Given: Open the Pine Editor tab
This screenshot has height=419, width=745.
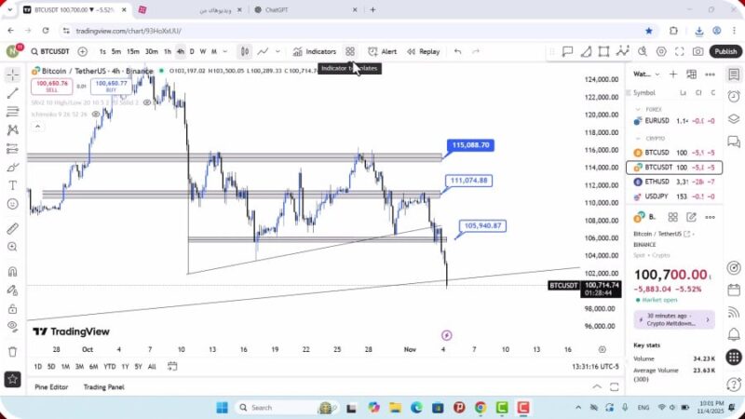Looking at the screenshot, I should [x=51, y=386].
